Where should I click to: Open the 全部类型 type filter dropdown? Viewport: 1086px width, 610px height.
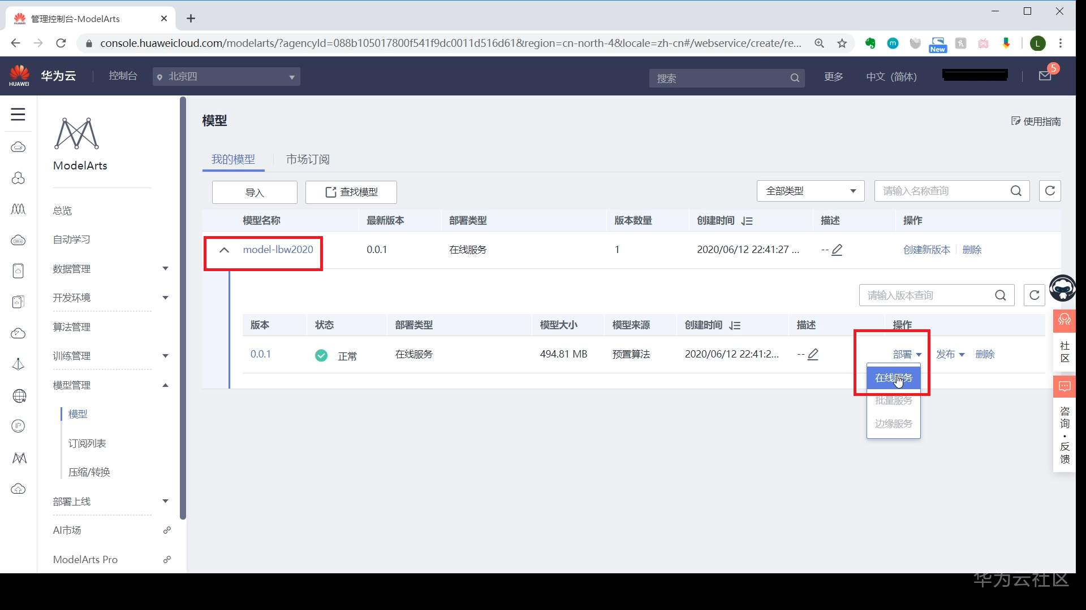(x=810, y=191)
